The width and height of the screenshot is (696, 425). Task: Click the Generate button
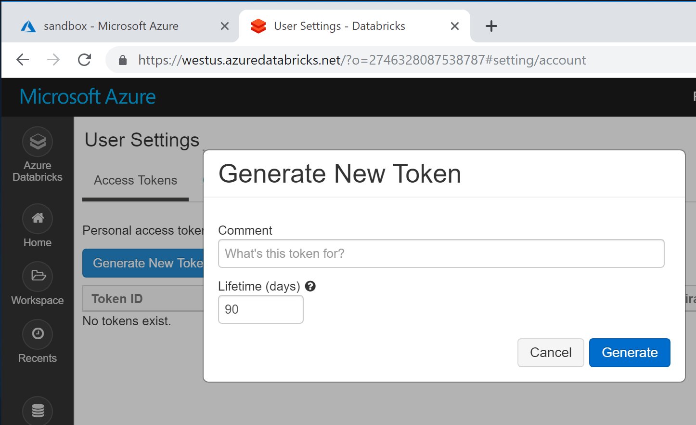pyautogui.click(x=630, y=352)
